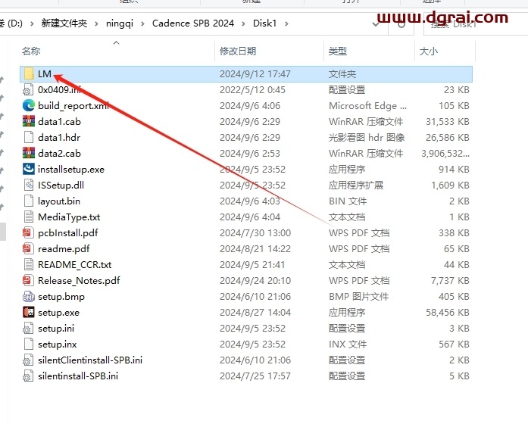The width and height of the screenshot is (528, 424).
Task: Expand chevron after (D:) breadcrumb
Action: click(32, 23)
